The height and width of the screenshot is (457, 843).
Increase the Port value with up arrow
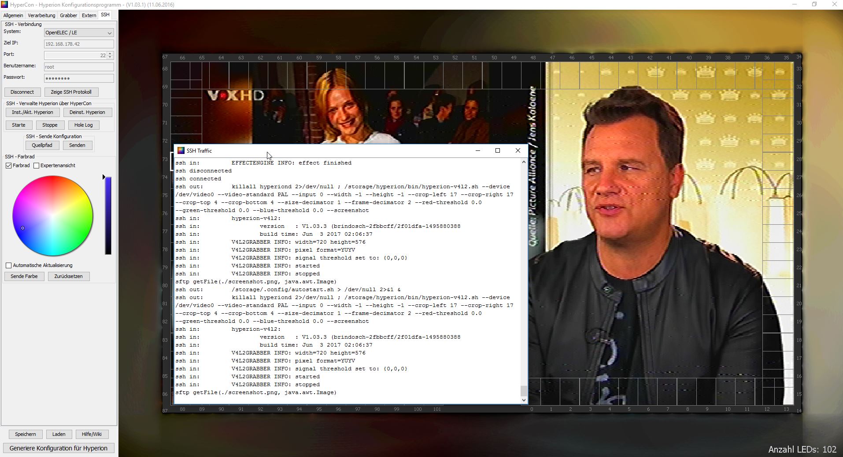coord(110,53)
